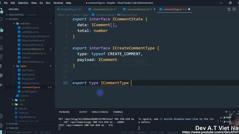Open store.ts in the explorer
The height and width of the screenshot is (134, 239).
(24, 96)
